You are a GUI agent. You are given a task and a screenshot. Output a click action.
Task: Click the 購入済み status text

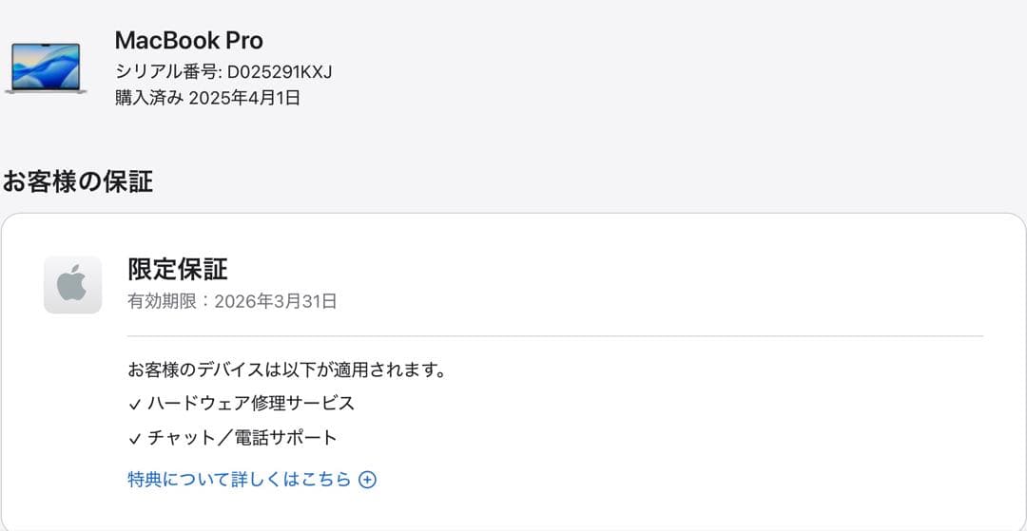pyautogui.click(x=148, y=98)
